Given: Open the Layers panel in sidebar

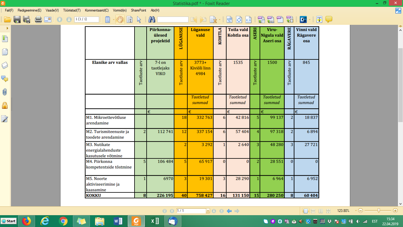Looking at the screenshot, I should (5, 65).
